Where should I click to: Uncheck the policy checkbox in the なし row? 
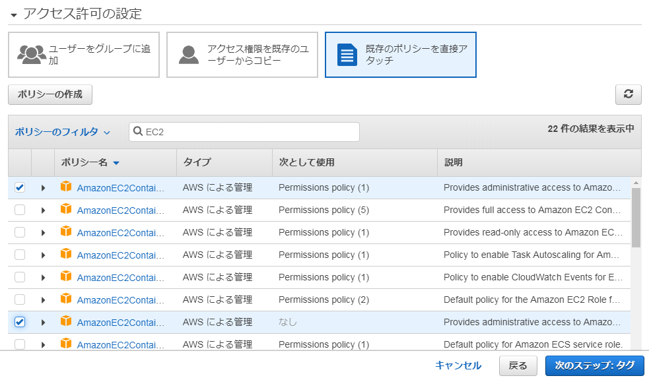[x=20, y=322]
